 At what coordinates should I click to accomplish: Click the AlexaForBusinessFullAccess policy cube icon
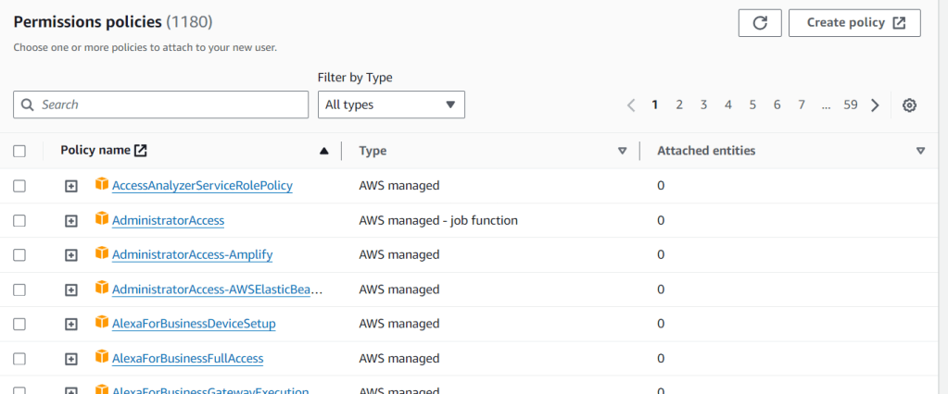pos(102,357)
